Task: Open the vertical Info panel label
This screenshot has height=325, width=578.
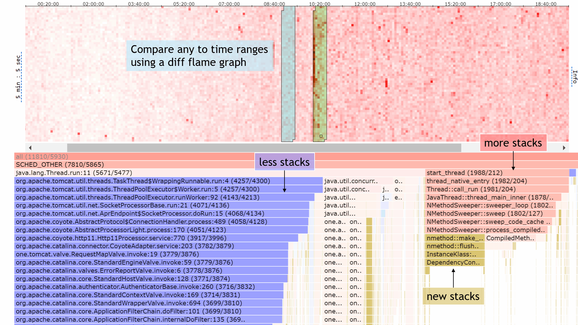Action: (575, 77)
